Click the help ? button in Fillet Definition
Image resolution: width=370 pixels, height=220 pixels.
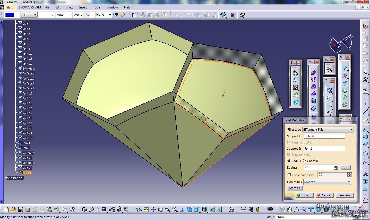(x=341, y=119)
